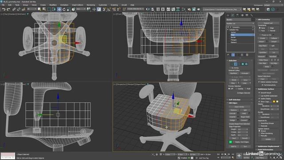Open the Graph Editors menu
Screen dimensions: 284x160
78,5
